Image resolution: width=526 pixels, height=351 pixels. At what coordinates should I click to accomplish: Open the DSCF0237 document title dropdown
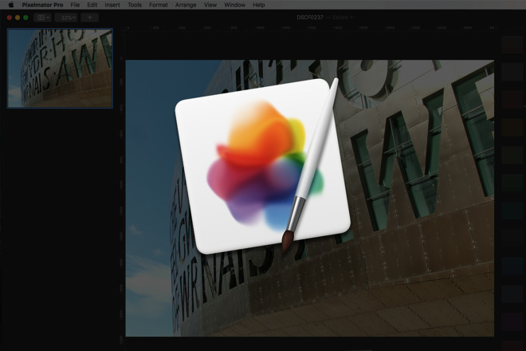coord(324,18)
